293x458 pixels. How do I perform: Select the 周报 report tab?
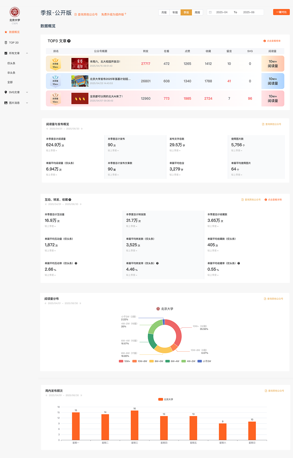197,13
